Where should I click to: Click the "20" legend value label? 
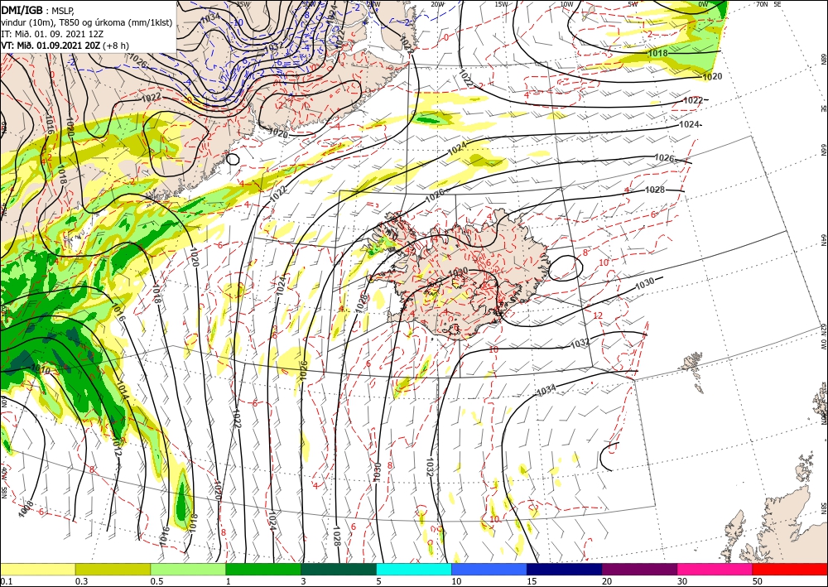click(x=607, y=581)
